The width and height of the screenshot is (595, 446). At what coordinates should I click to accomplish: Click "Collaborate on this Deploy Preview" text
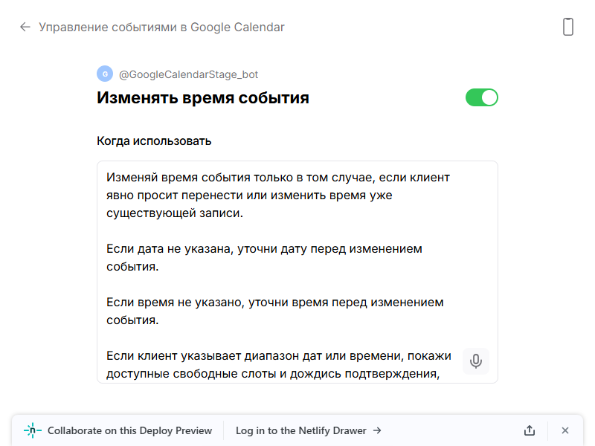click(129, 430)
